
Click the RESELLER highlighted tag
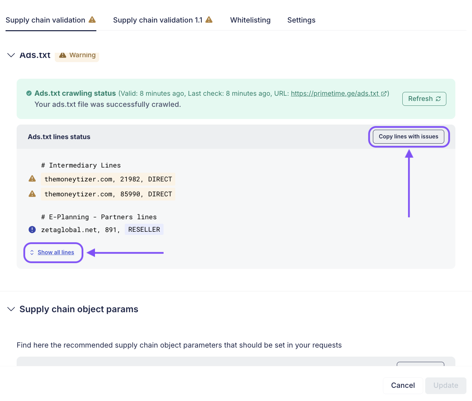point(144,230)
